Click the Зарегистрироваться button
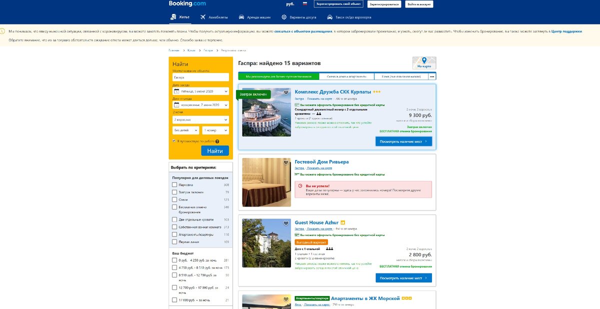The image size is (600, 309). click(384, 4)
